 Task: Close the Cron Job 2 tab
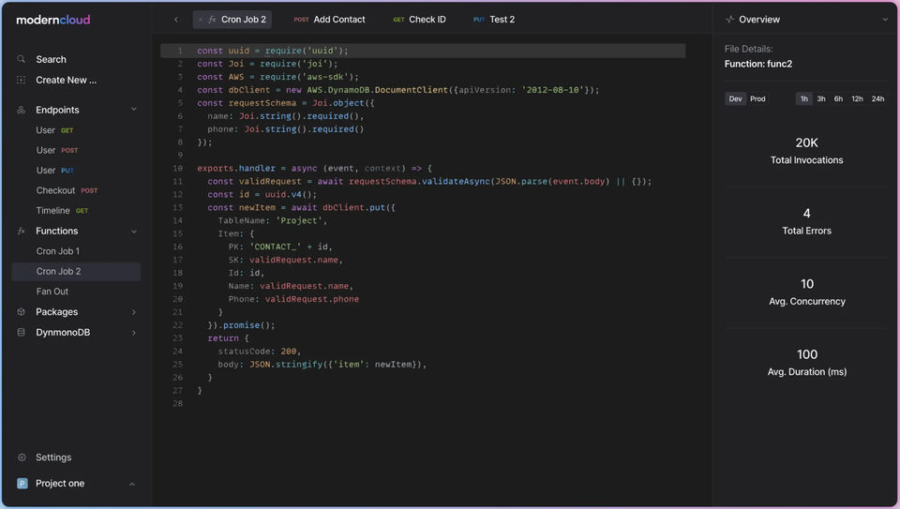click(201, 20)
